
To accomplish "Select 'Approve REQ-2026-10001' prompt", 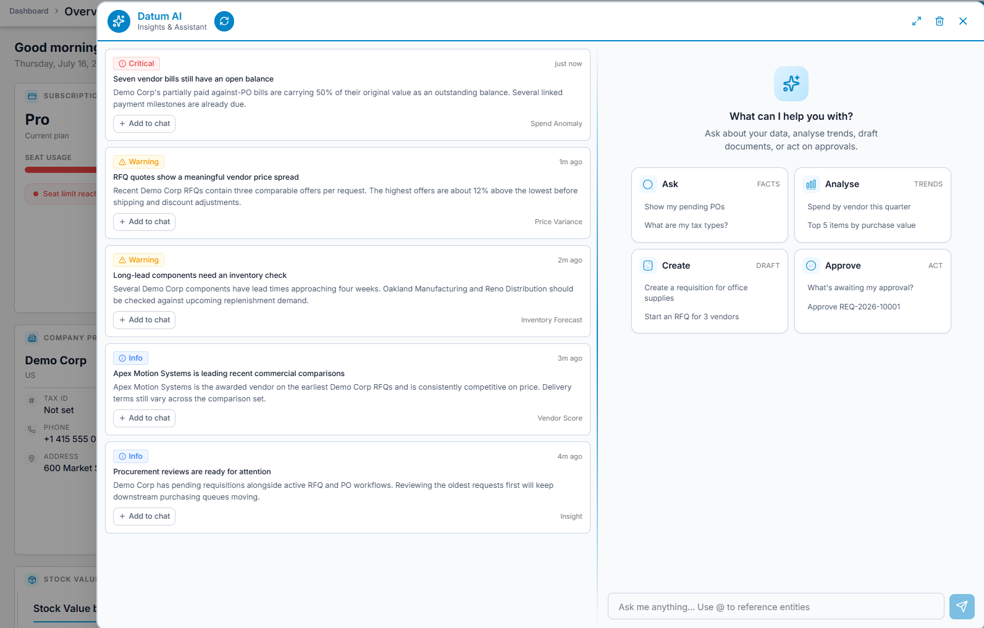I will pos(854,307).
